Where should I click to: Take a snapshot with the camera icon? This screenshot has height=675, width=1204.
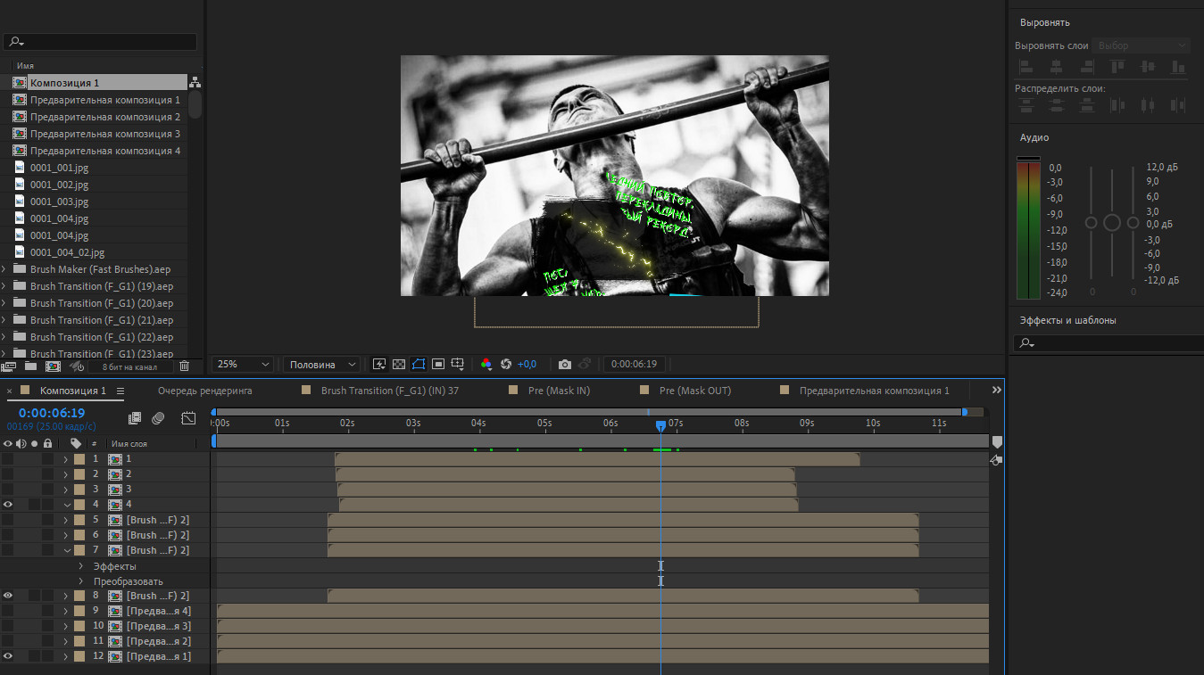click(x=564, y=364)
